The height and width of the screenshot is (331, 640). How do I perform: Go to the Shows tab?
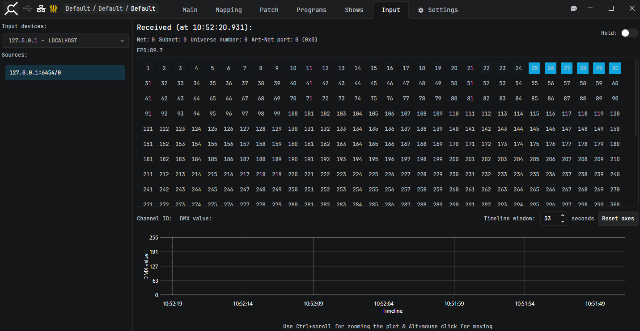pos(354,10)
